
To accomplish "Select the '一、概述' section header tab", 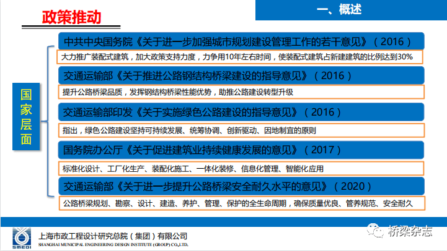I will tap(339, 10).
